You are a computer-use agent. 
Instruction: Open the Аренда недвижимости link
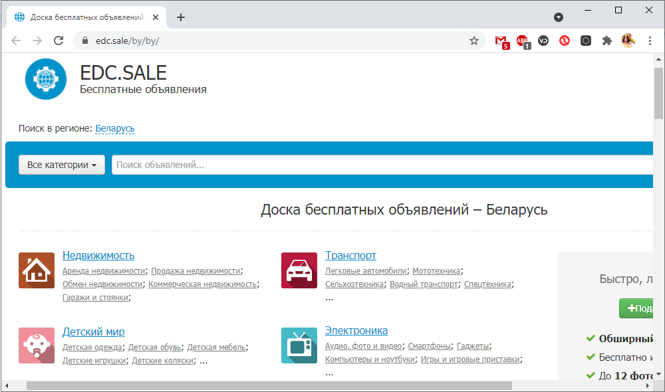click(x=104, y=271)
